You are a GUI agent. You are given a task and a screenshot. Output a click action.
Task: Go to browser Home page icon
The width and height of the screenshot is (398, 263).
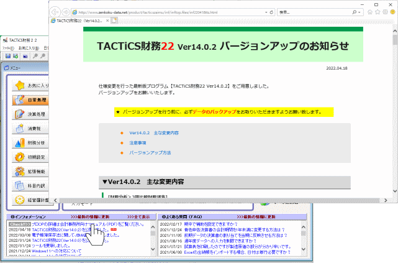click(370, 12)
